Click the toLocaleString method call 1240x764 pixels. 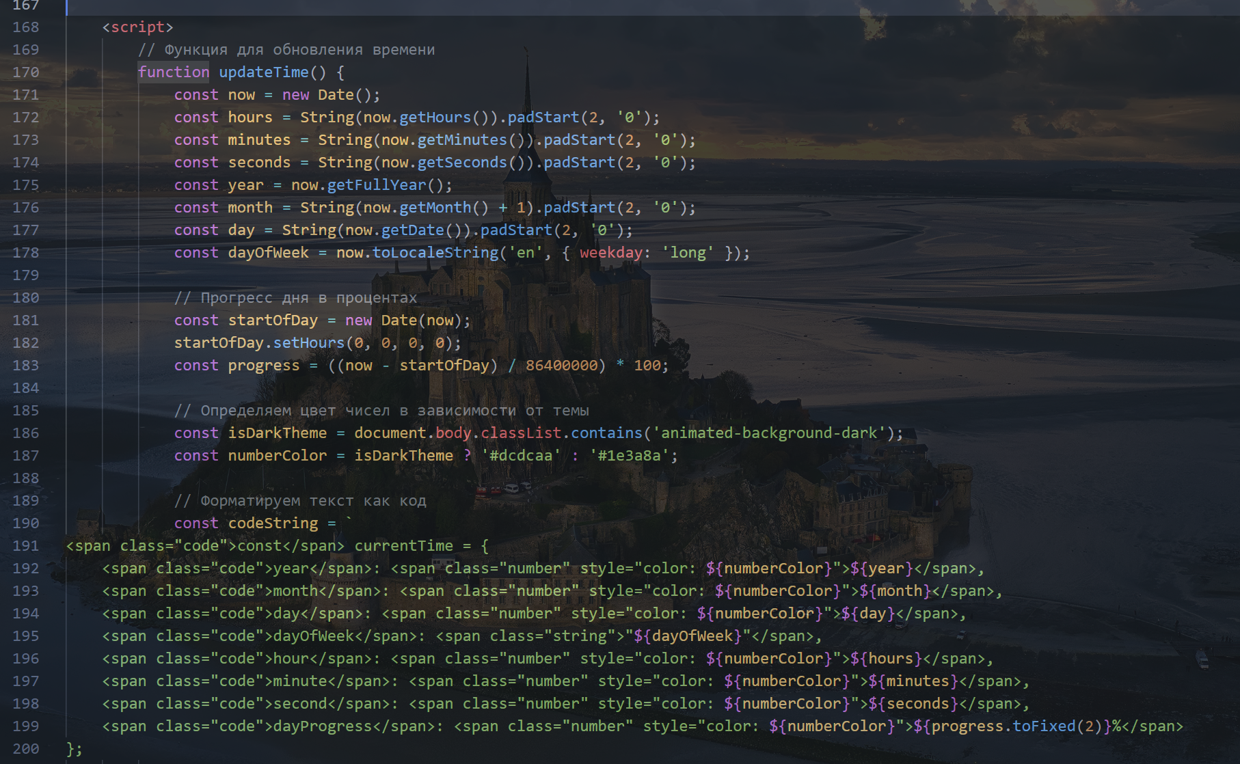pos(435,253)
